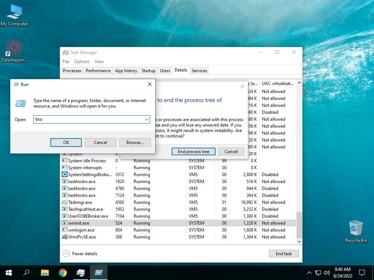
Task: Show hidden system tray icons
Action: [309, 273]
